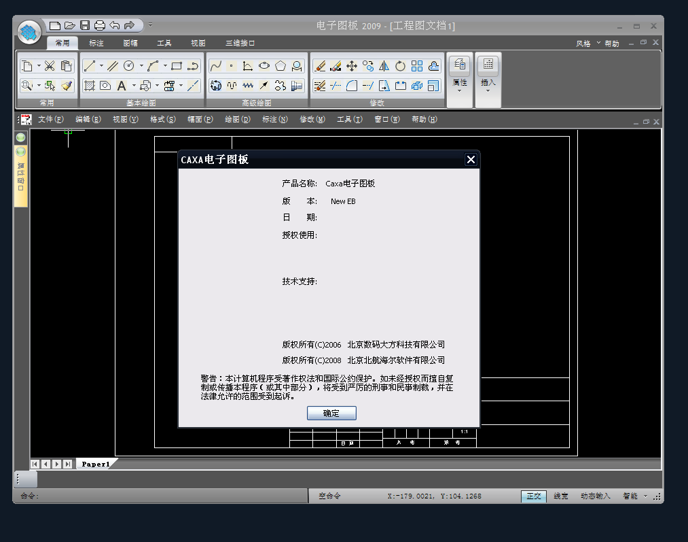Go to next sheet arrow

tap(56, 464)
